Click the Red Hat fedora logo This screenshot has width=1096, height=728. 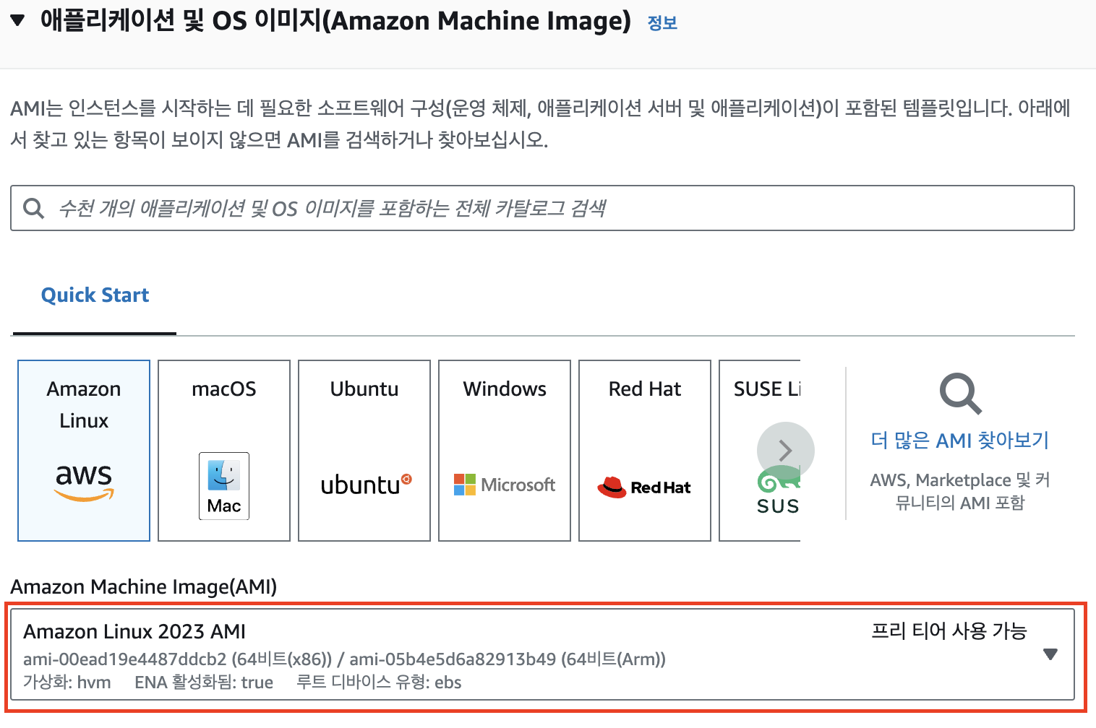pyautogui.click(x=643, y=487)
